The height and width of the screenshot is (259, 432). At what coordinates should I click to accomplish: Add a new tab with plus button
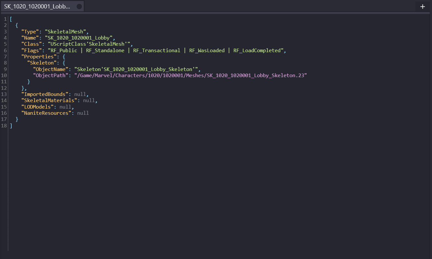click(423, 6)
